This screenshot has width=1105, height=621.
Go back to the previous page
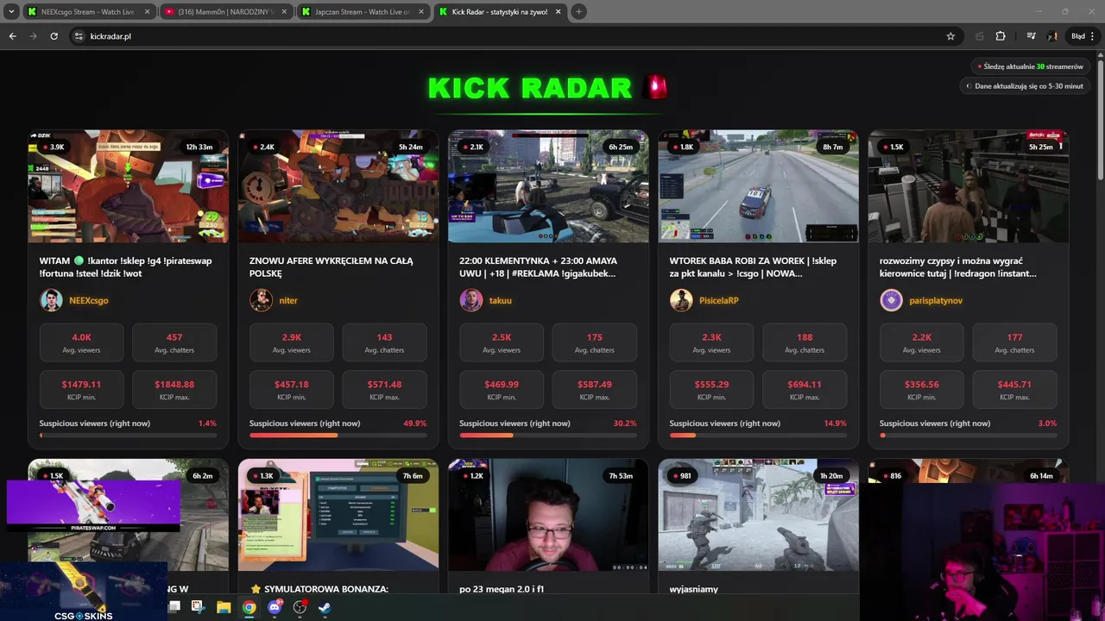(12, 36)
